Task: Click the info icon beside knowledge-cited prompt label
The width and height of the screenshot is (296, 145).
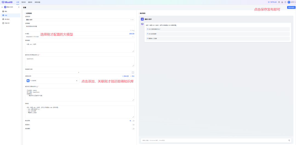Action: coord(37,87)
